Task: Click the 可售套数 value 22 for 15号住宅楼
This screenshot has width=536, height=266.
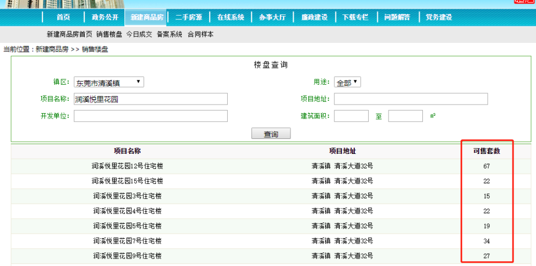Action: click(x=487, y=181)
